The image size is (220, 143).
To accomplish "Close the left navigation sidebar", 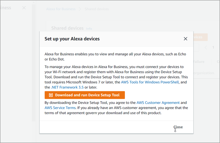I will (x=24, y=8).
